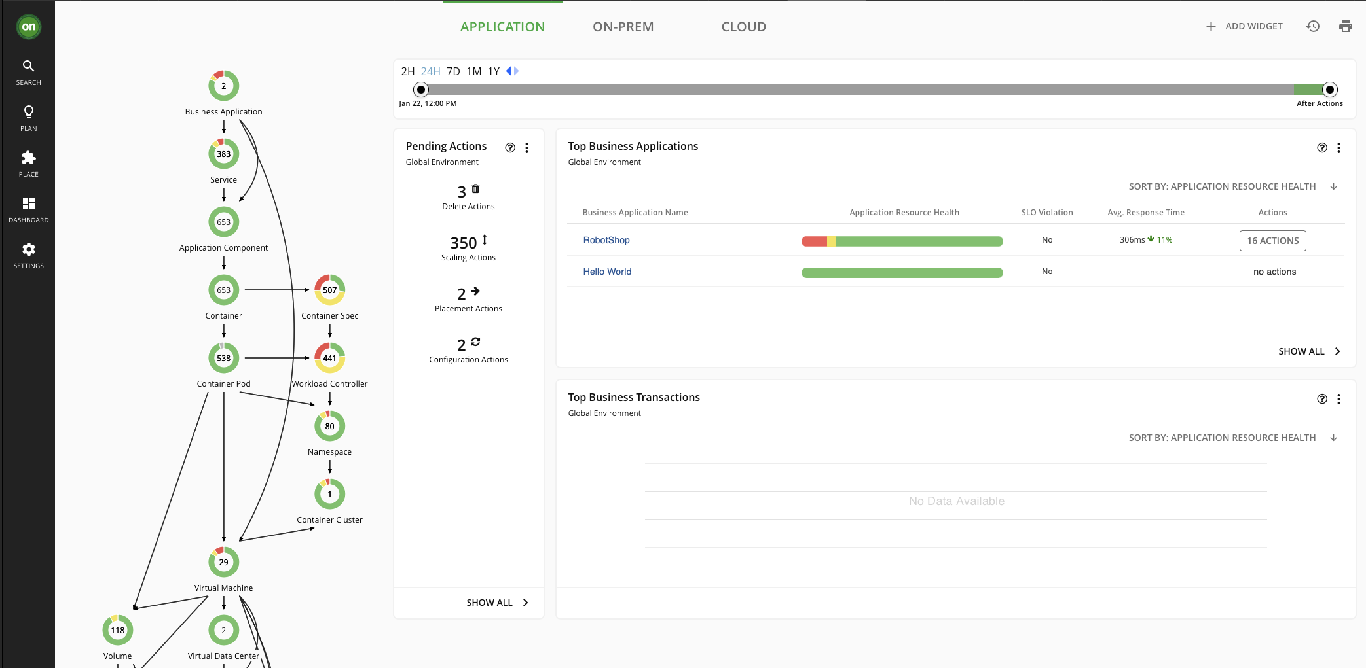The height and width of the screenshot is (668, 1366).
Task: Click the After Actions timeline handle
Action: [1329, 90]
